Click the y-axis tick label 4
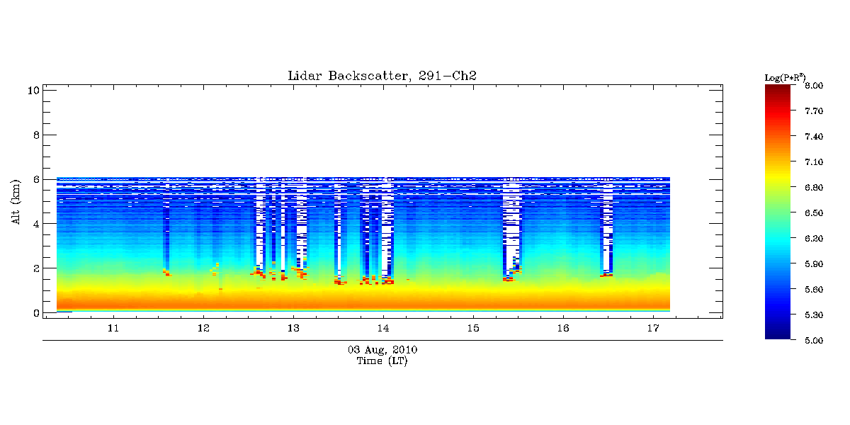Image resolution: width=850 pixels, height=425 pixels. 35,224
